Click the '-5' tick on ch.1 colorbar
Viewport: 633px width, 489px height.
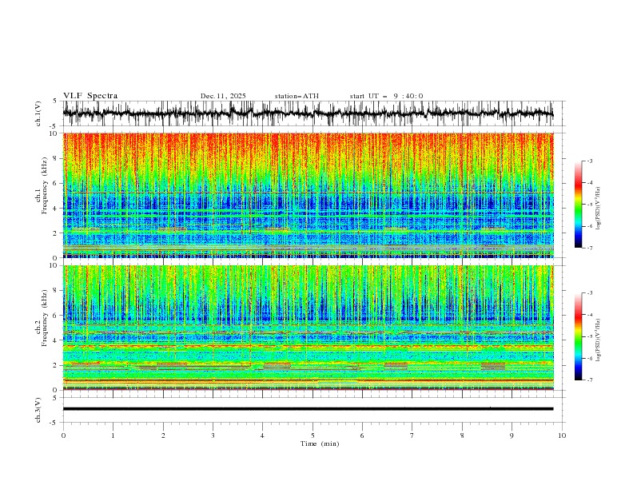589,205
